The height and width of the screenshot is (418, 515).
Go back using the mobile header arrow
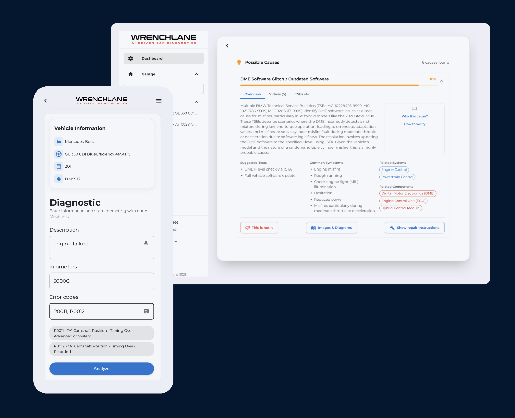coord(45,101)
